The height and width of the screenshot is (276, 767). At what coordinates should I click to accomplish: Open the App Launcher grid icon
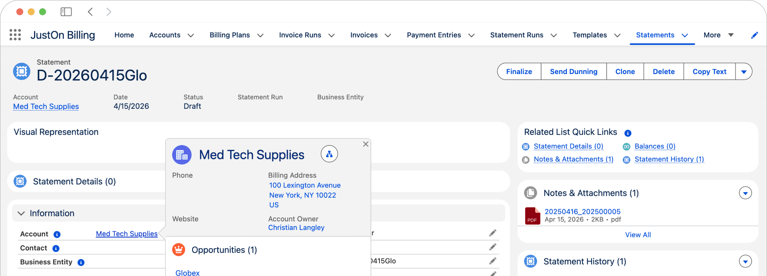coord(15,35)
